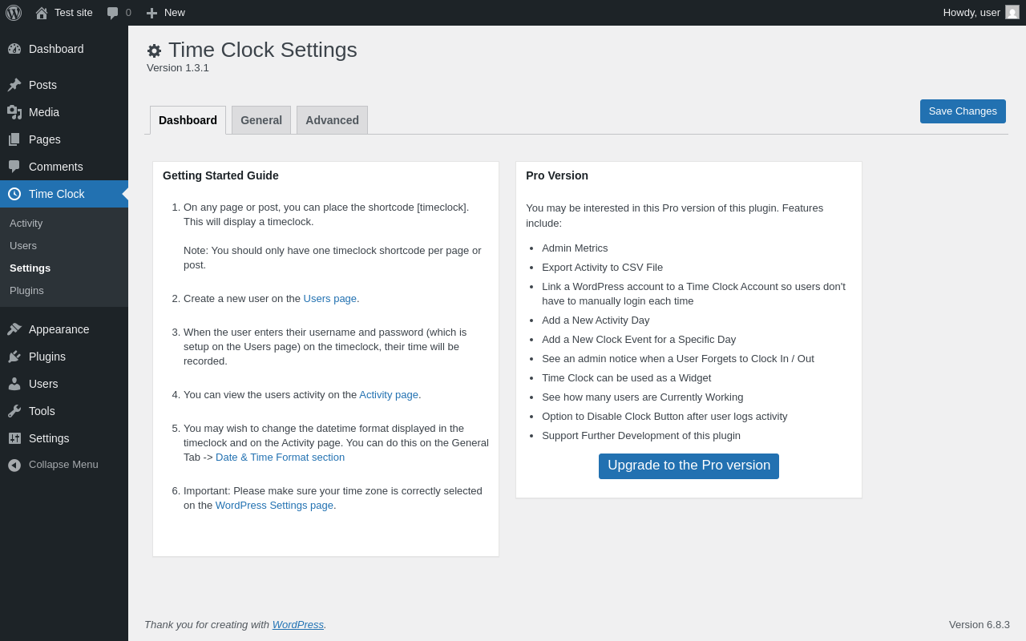The image size is (1026, 641).
Task: Open the Time Clock Plugins submenu item
Action: pos(26,291)
